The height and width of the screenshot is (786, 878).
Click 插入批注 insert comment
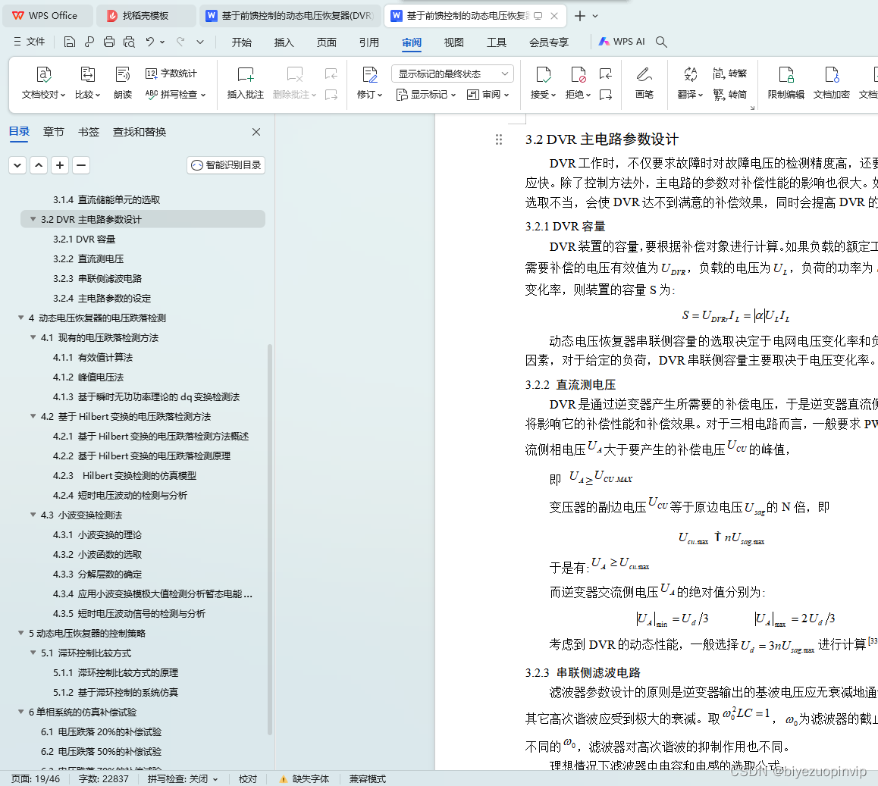245,83
